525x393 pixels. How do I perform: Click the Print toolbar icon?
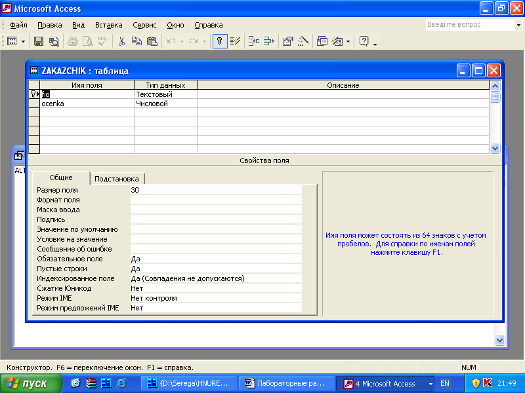73,41
